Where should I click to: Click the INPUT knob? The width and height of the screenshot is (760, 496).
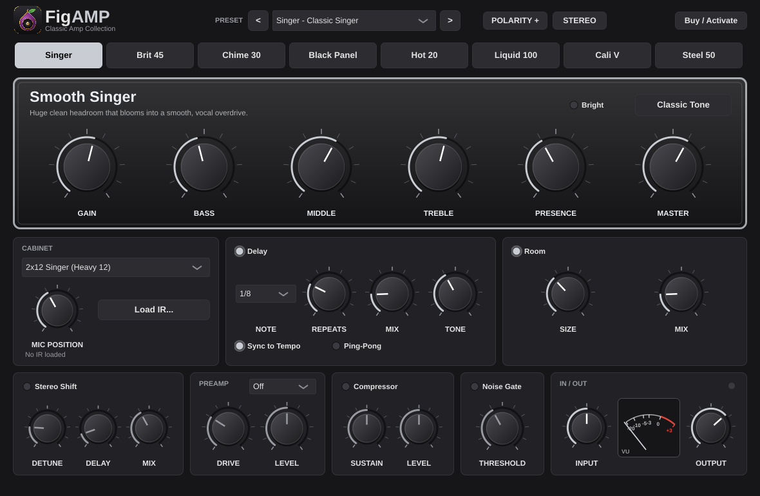click(x=587, y=428)
